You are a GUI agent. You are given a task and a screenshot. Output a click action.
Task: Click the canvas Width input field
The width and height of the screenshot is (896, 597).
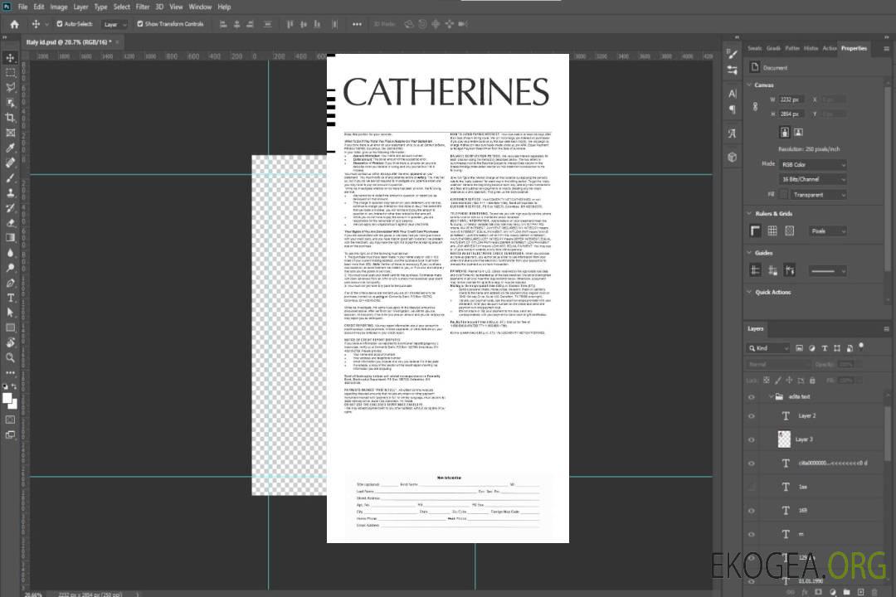click(x=791, y=99)
